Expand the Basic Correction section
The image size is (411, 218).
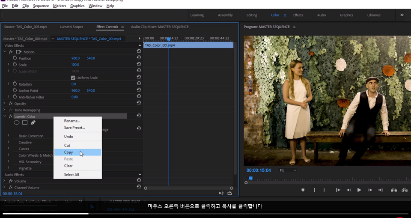click(x=9, y=136)
